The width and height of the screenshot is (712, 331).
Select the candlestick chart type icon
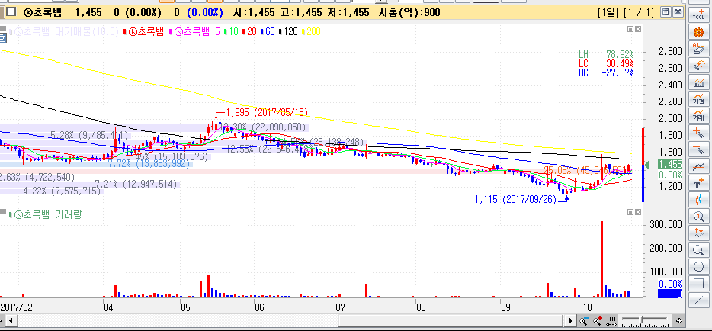(698, 200)
